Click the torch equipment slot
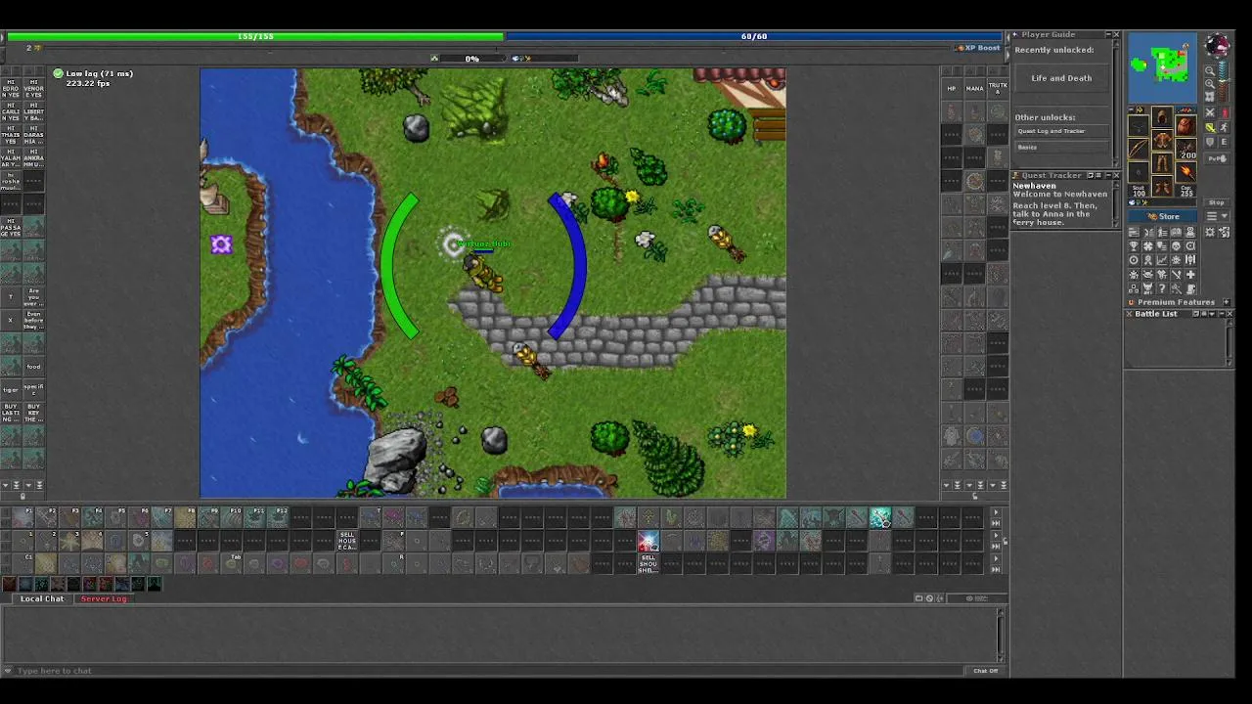 pyautogui.click(x=1185, y=172)
